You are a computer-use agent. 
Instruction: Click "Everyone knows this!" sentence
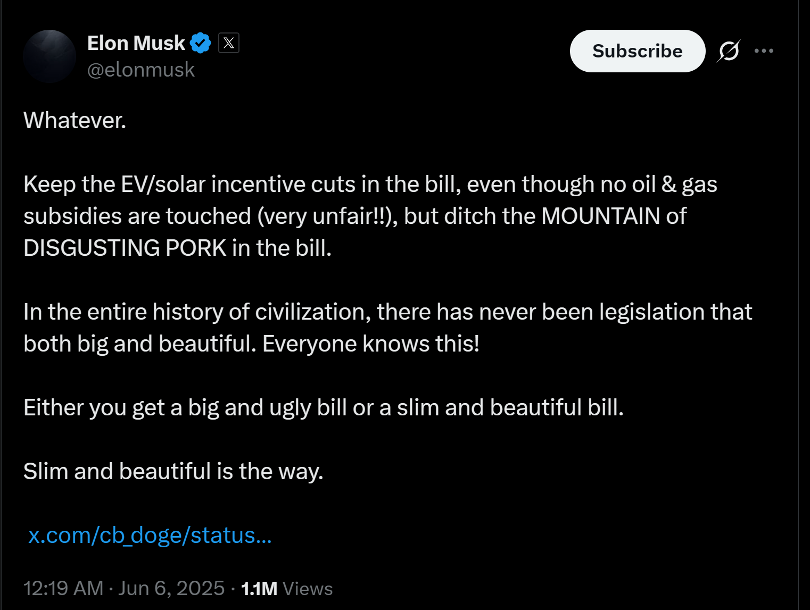click(x=371, y=344)
